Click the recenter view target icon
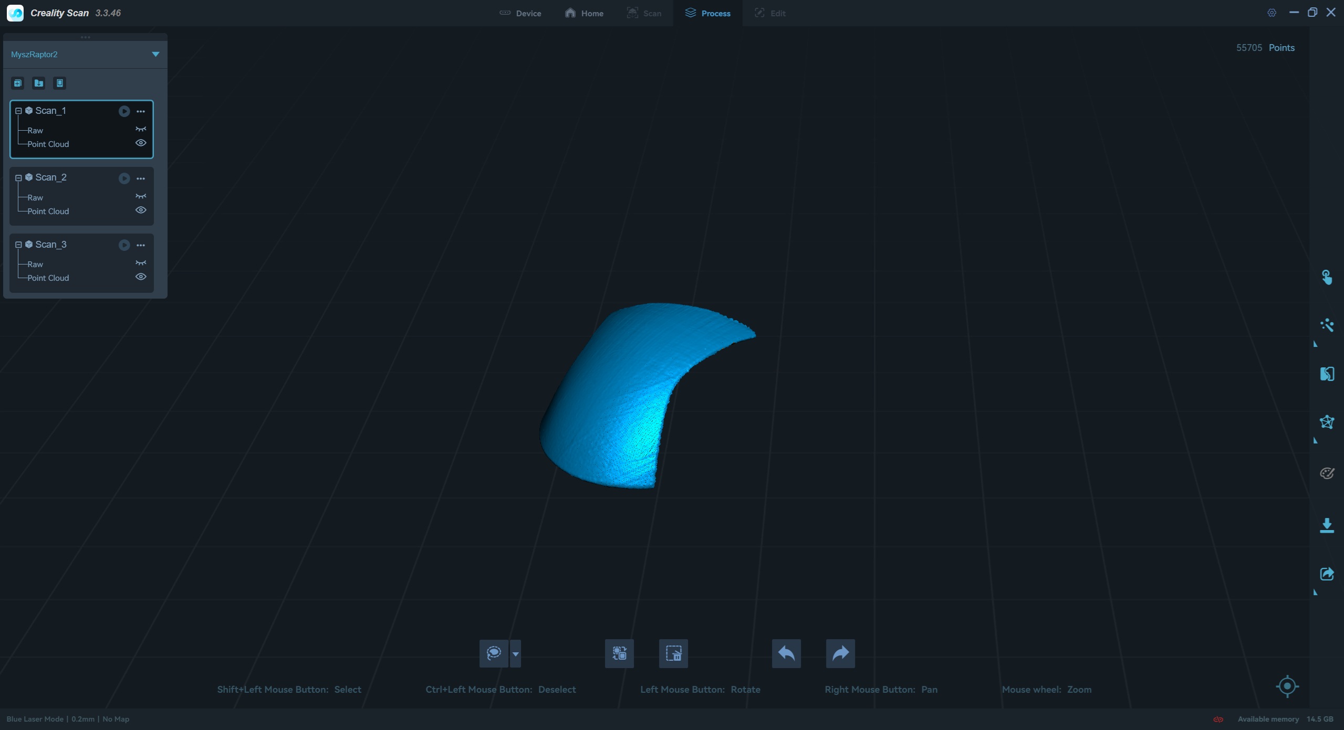Viewport: 1344px width, 730px height. pyautogui.click(x=1287, y=686)
